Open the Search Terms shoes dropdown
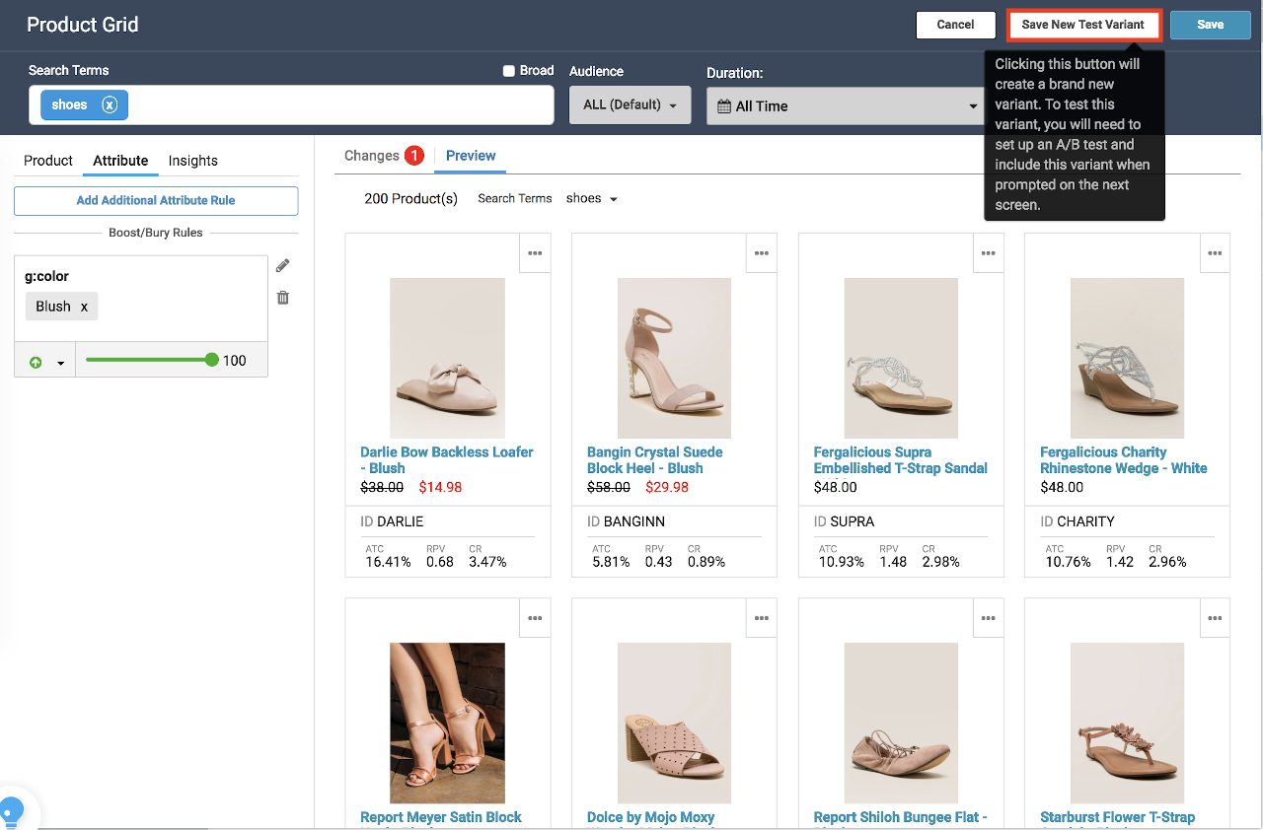Image resolution: width=1263 pixels, height=830 pixels. [x=592, y=198]
